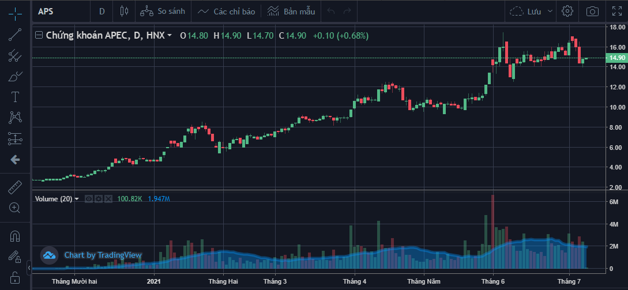Click the zoom in magnifier tool
This screenshot has height=290, width=628.
(15, 208)
